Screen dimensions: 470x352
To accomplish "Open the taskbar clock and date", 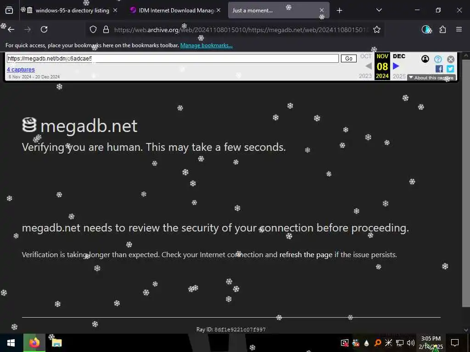I will (x=431, y=343).
